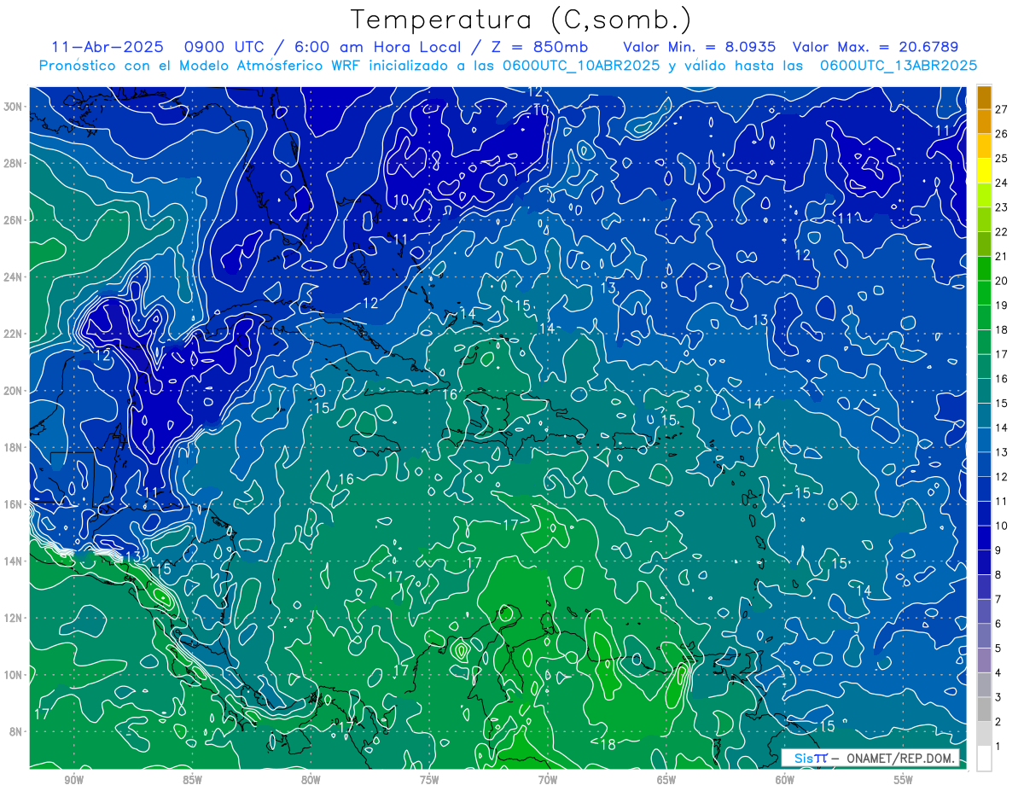
Task: Click legend value '4' on the color bar
Action: pyautogui.click(x=998, y=672)
